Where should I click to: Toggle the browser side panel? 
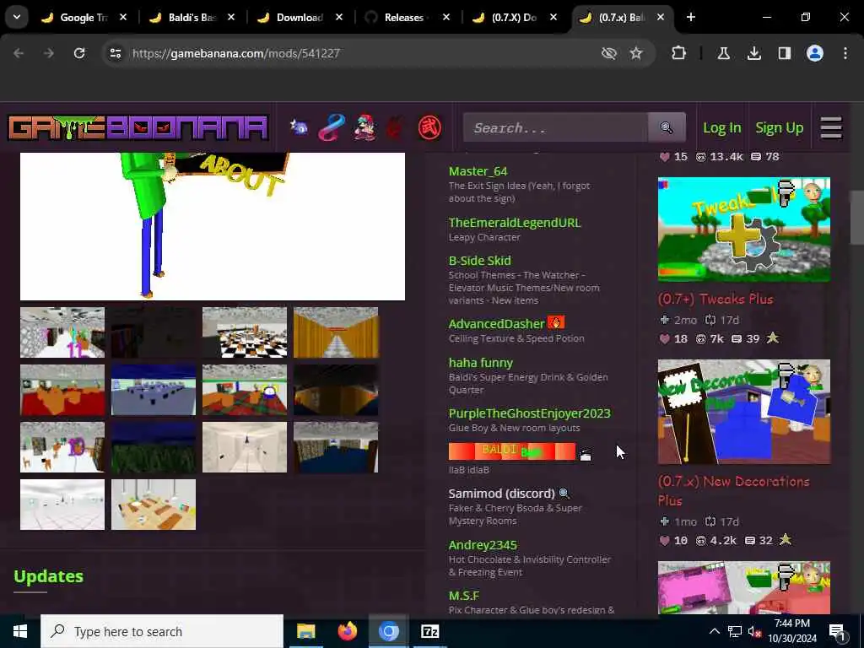click(785, 53)
